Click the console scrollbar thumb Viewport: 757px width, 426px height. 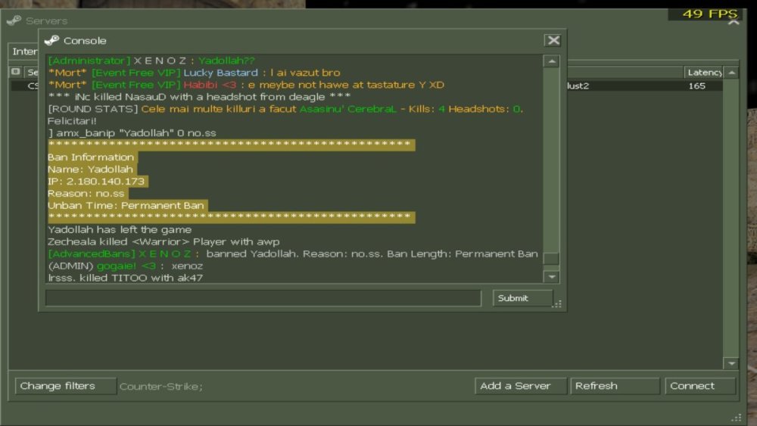(x=551, y=259)
